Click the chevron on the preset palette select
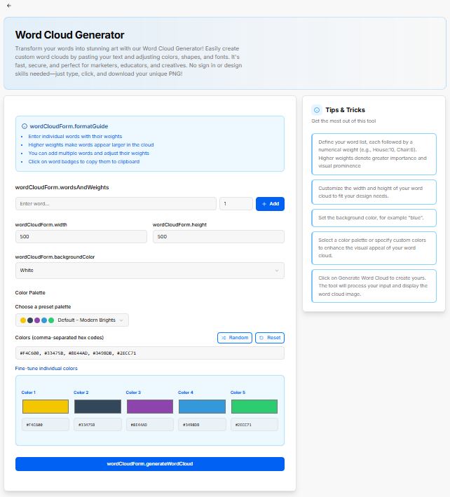This screenshot has height=497, width=450. click(121, 320)
